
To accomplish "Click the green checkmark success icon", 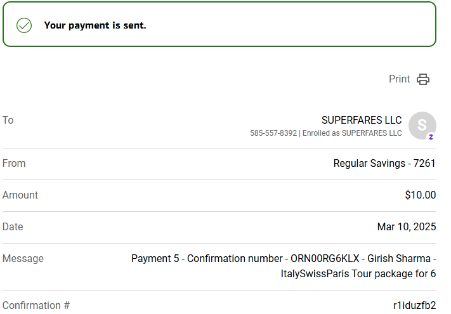I will (x=24, y=25).
